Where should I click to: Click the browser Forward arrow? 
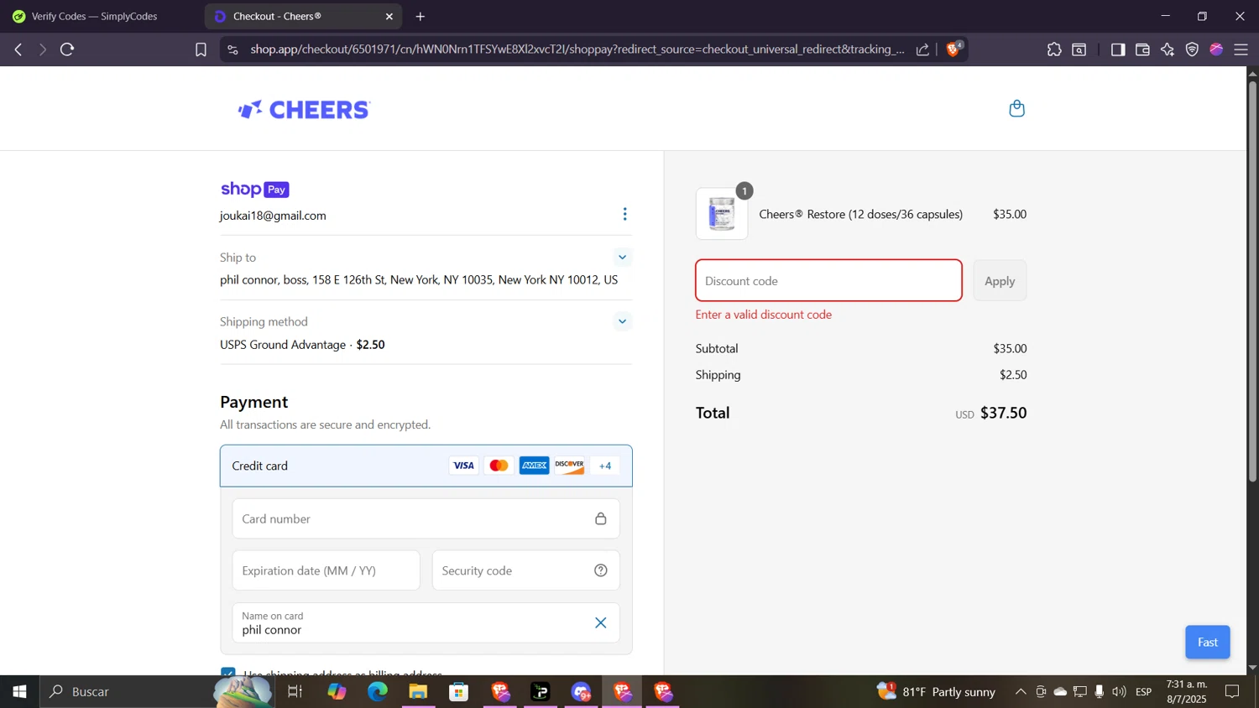coord(43,49)
